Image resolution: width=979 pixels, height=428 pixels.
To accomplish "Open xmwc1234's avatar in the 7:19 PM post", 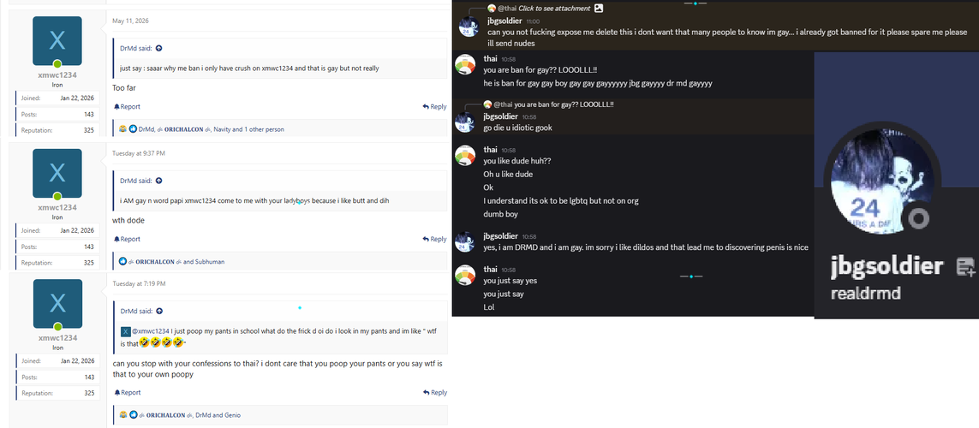I will point(57,304).
